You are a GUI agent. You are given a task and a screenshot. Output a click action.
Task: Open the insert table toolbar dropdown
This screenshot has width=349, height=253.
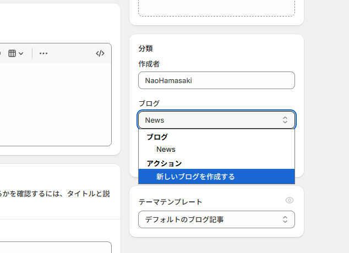[x=15, y=53]
